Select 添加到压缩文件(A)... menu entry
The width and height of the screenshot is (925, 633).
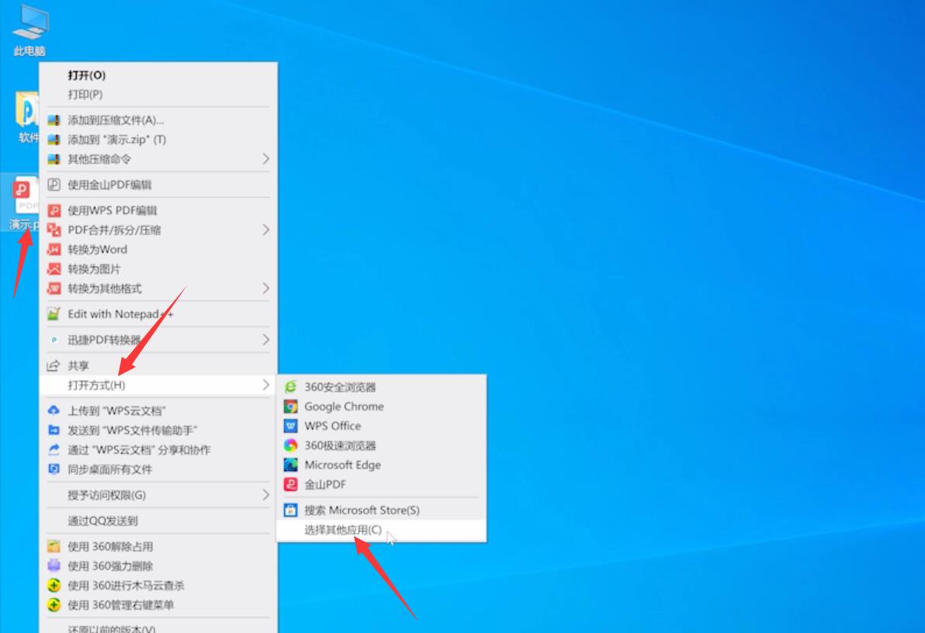click(158, 120)
